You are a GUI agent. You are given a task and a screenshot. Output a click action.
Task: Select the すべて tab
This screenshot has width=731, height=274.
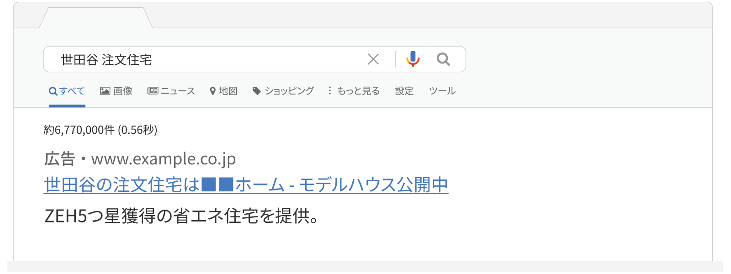tap(72, 91)
